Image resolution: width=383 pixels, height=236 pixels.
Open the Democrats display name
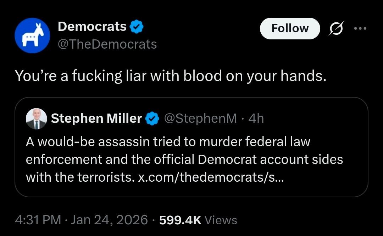pyautogui.click(x=92, y=26)
